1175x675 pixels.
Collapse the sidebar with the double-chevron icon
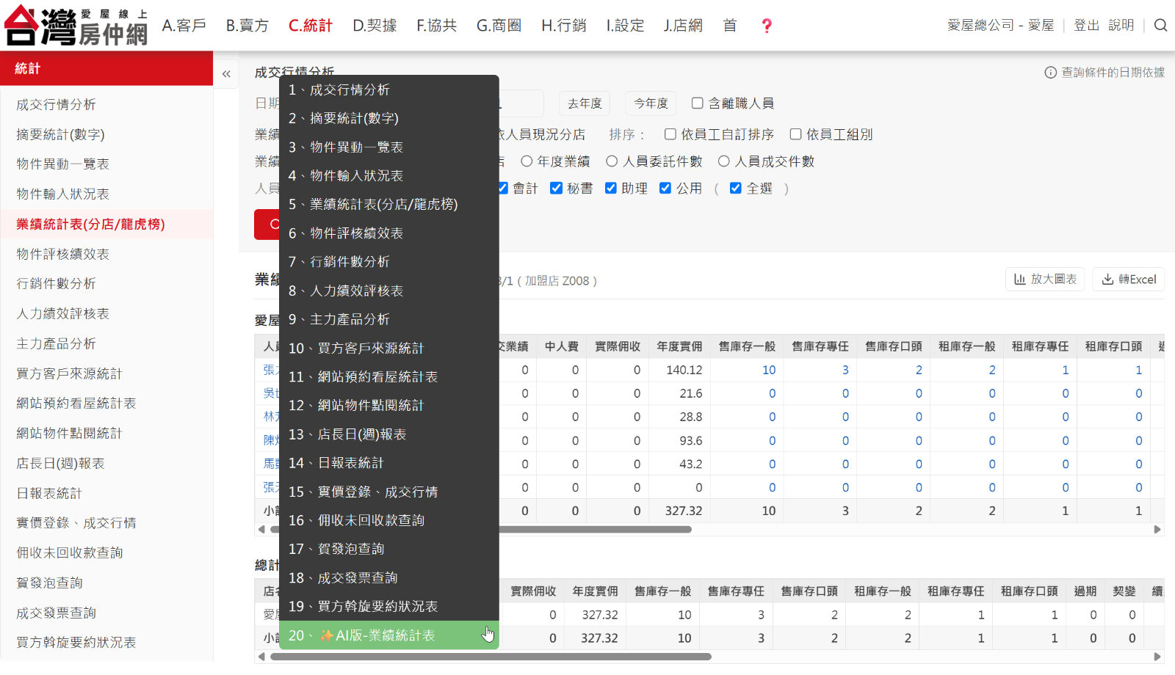click(226, 73)
